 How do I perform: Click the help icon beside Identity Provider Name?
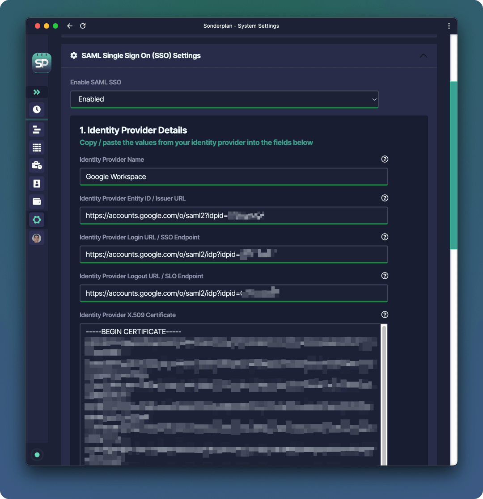point(385,159)
